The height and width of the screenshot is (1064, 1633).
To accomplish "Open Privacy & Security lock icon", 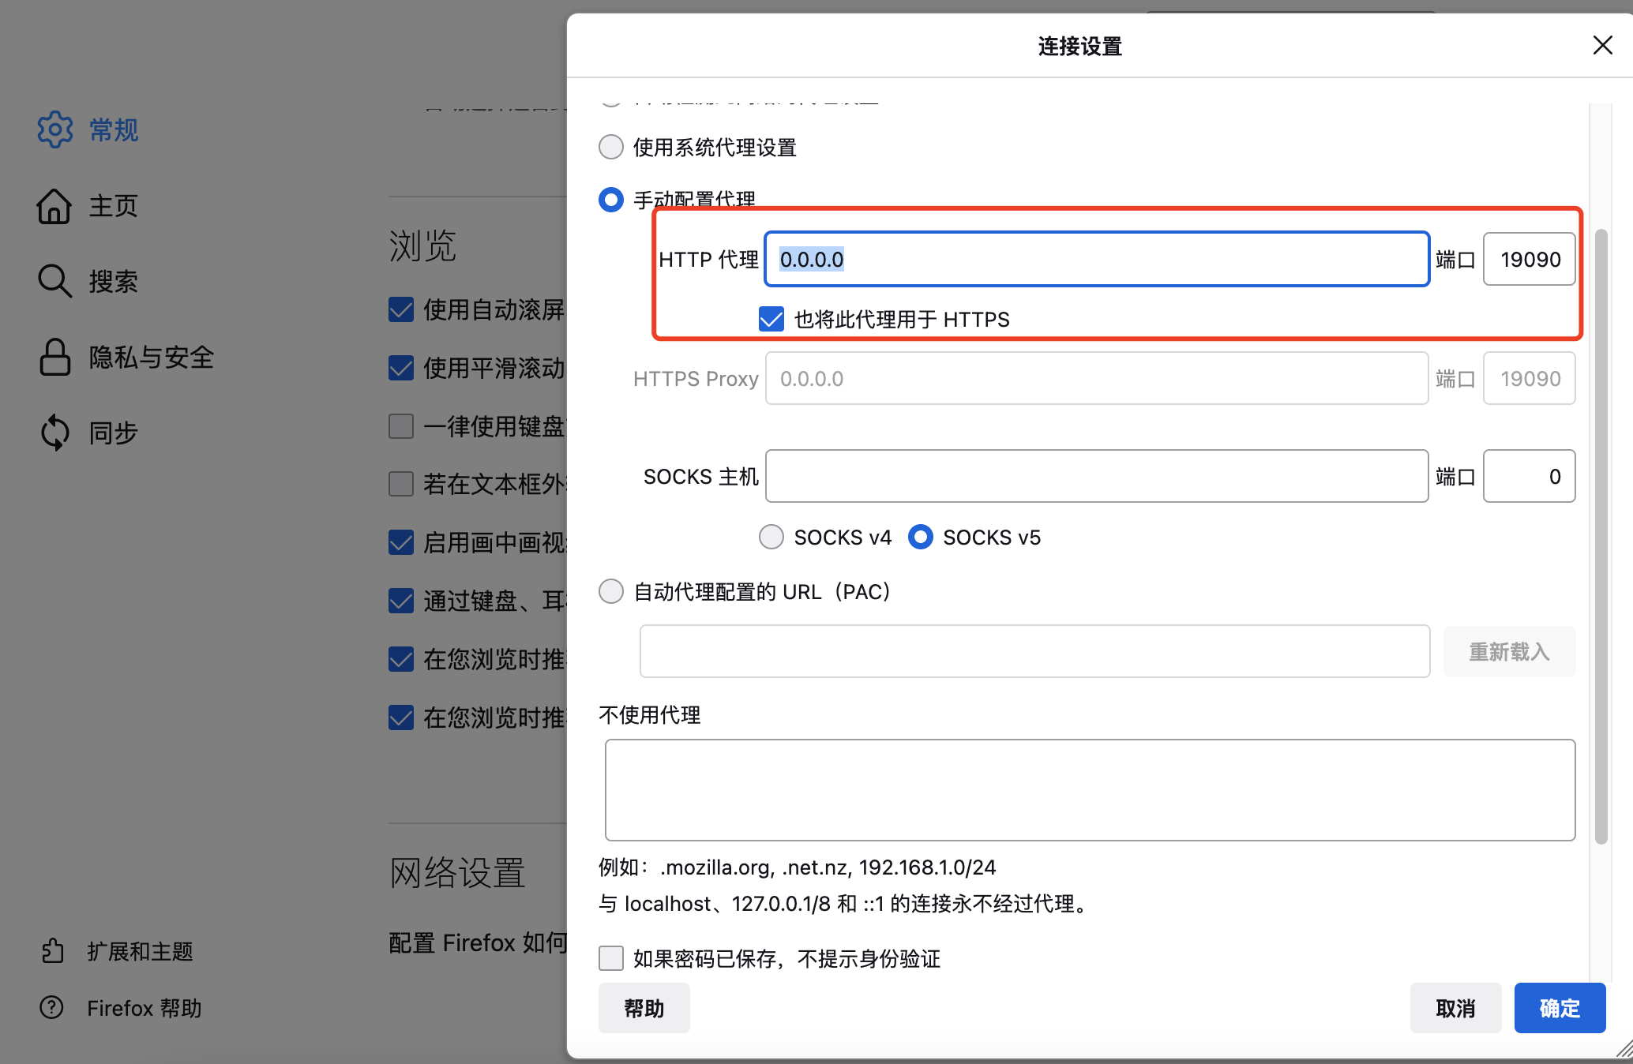I will click(54, 358).
